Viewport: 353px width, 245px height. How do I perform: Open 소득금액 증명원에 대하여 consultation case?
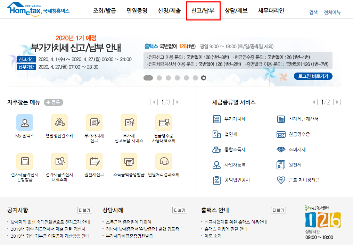[x=129, y=222]
